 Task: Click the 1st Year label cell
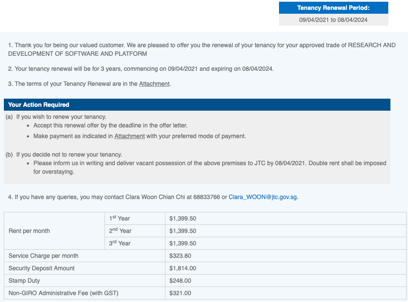tap(135, 218)
